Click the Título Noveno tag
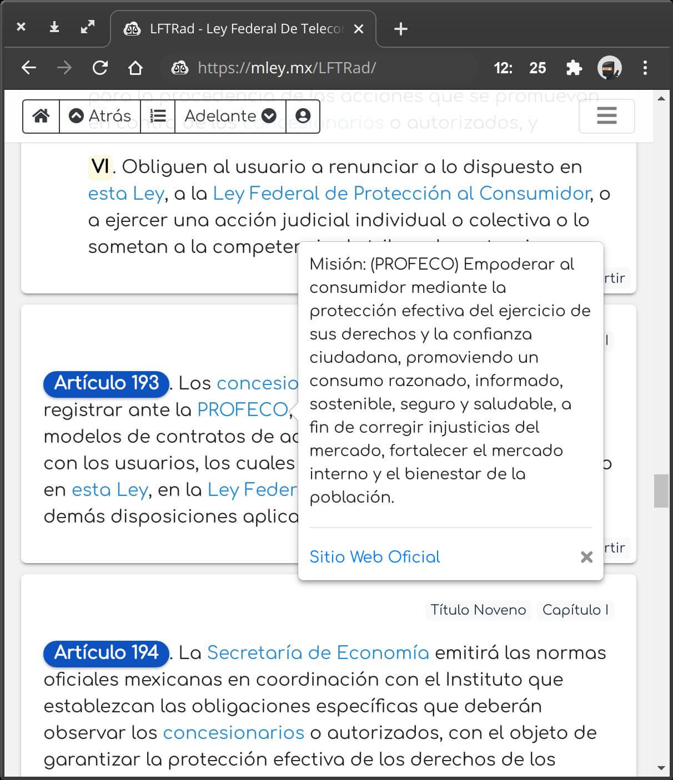Screen dimensions: 673x780 [x=478, y=610]
